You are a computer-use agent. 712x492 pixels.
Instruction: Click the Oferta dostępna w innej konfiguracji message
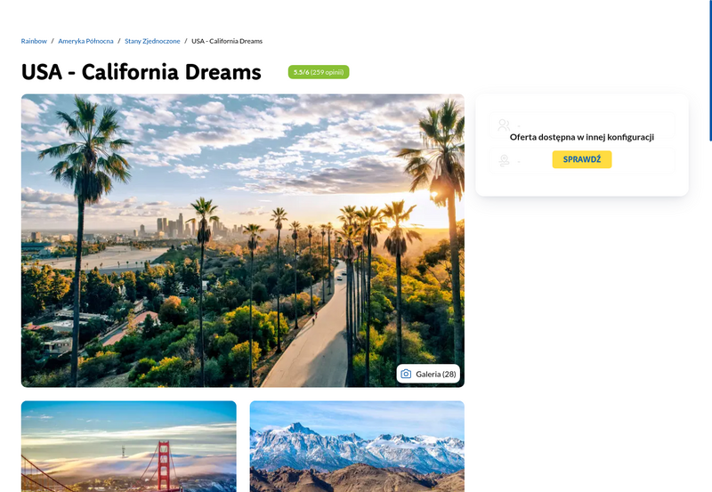point(582,137)
